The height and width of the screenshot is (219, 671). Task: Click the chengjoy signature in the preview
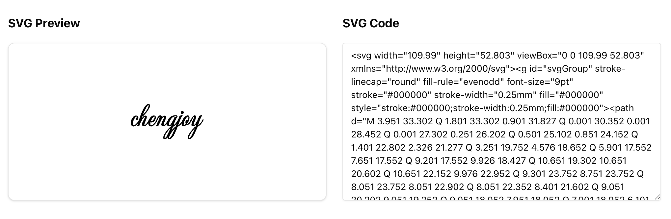pyautogui.click(x=167, y=121)
